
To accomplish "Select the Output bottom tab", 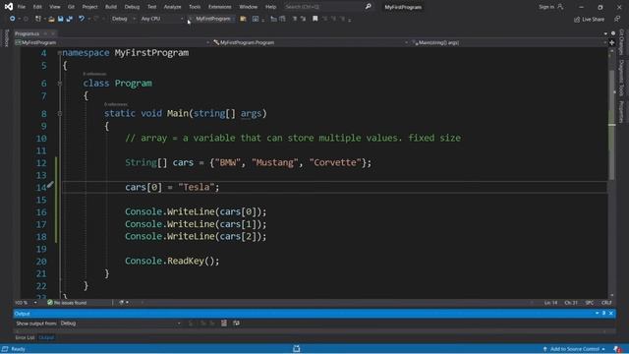I will pos(46,337).
